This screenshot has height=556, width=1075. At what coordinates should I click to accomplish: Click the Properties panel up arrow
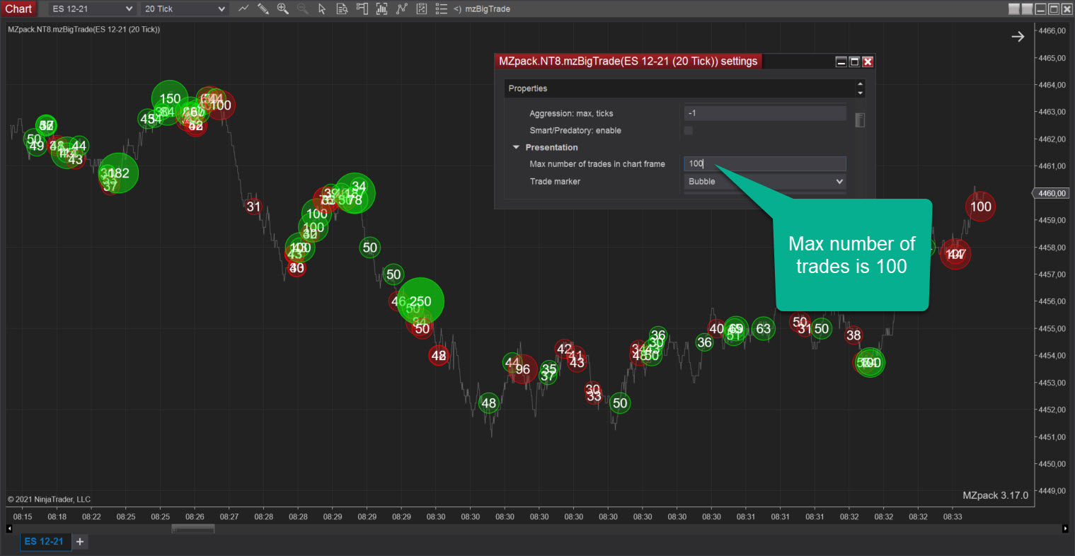[x=861, y=84]
